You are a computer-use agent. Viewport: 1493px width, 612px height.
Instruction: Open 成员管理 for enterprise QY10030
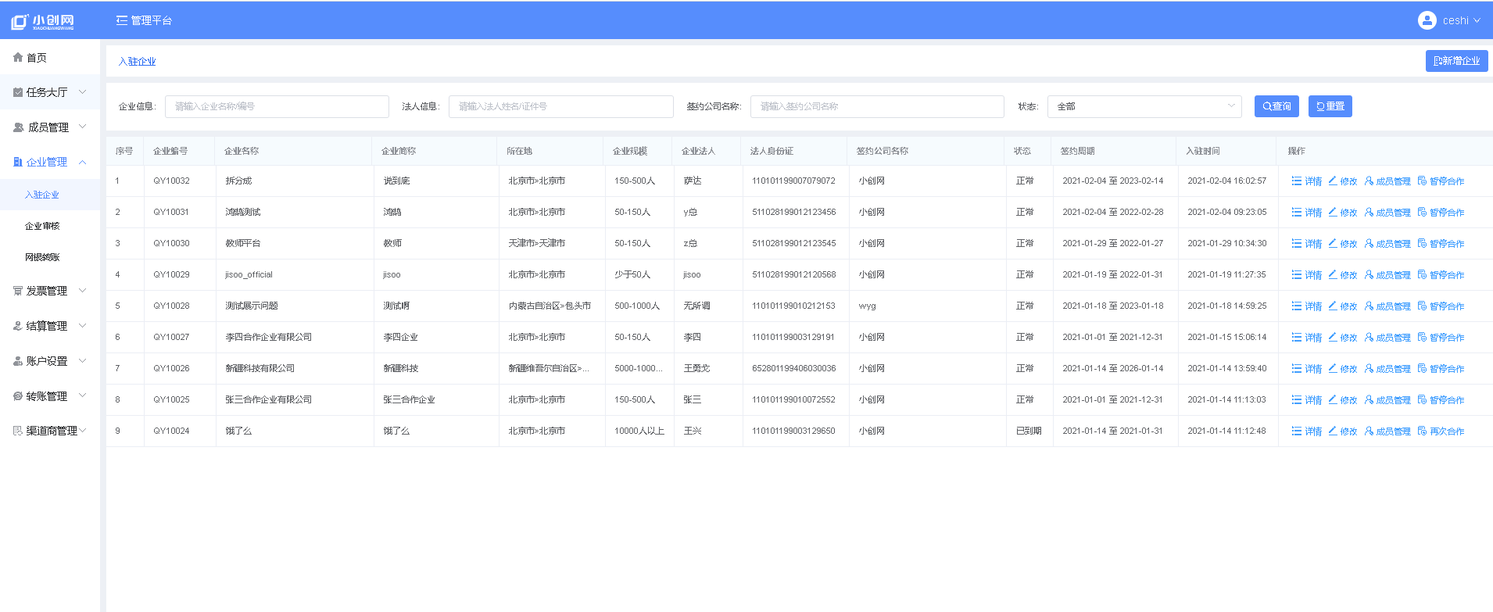(x=1387, y=244)
